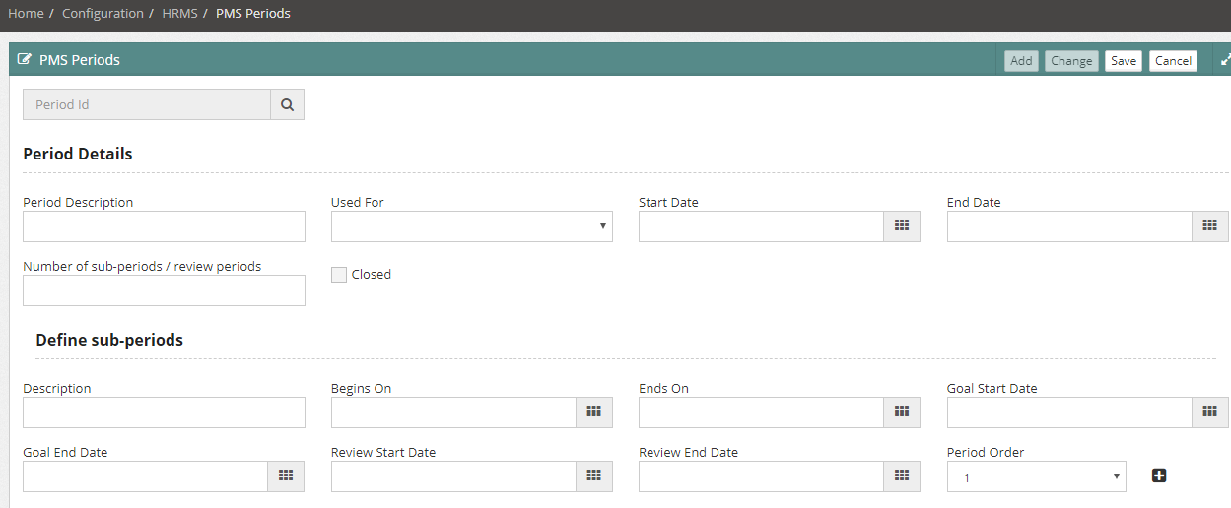Open HRMS in the breadcrumb
Image resolution: width=1231 pixels, height=508 pixels.
[x=180, y=13]
